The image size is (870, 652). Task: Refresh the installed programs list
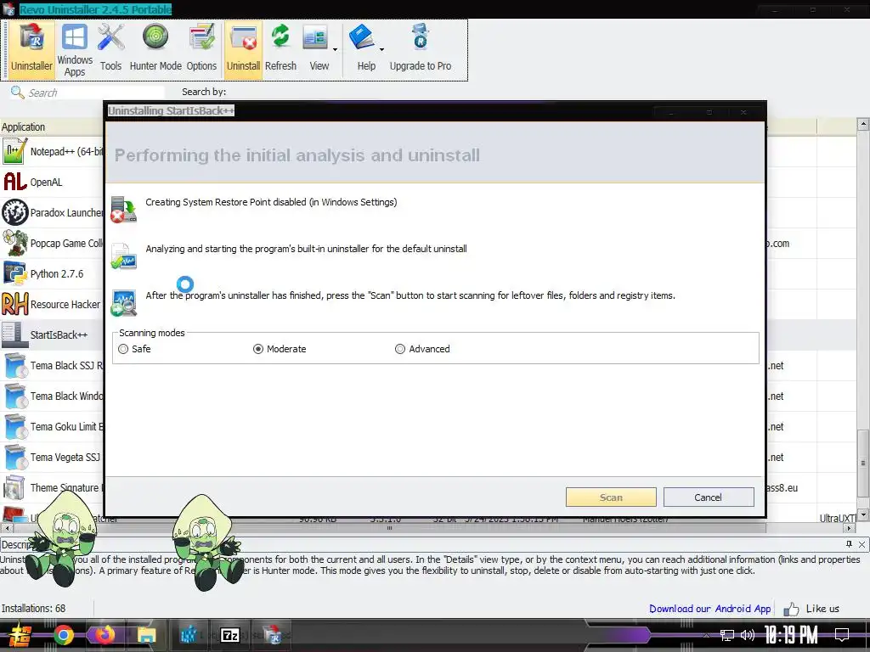280,48
